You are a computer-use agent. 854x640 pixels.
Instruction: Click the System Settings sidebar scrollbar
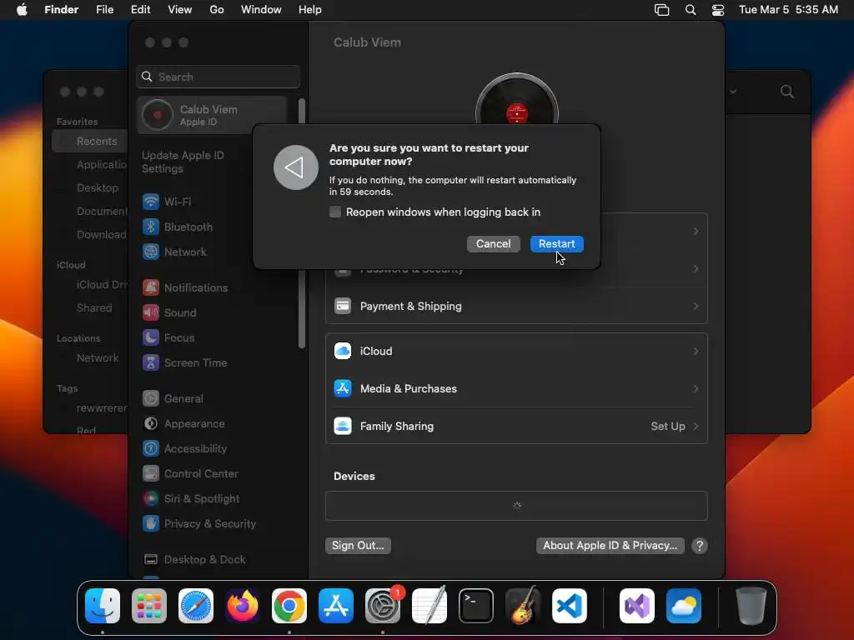(x=302, y=223)
